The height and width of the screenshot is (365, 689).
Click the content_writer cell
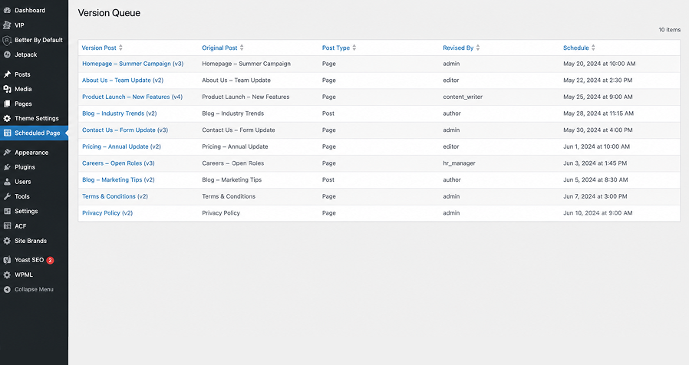point(463,97)
